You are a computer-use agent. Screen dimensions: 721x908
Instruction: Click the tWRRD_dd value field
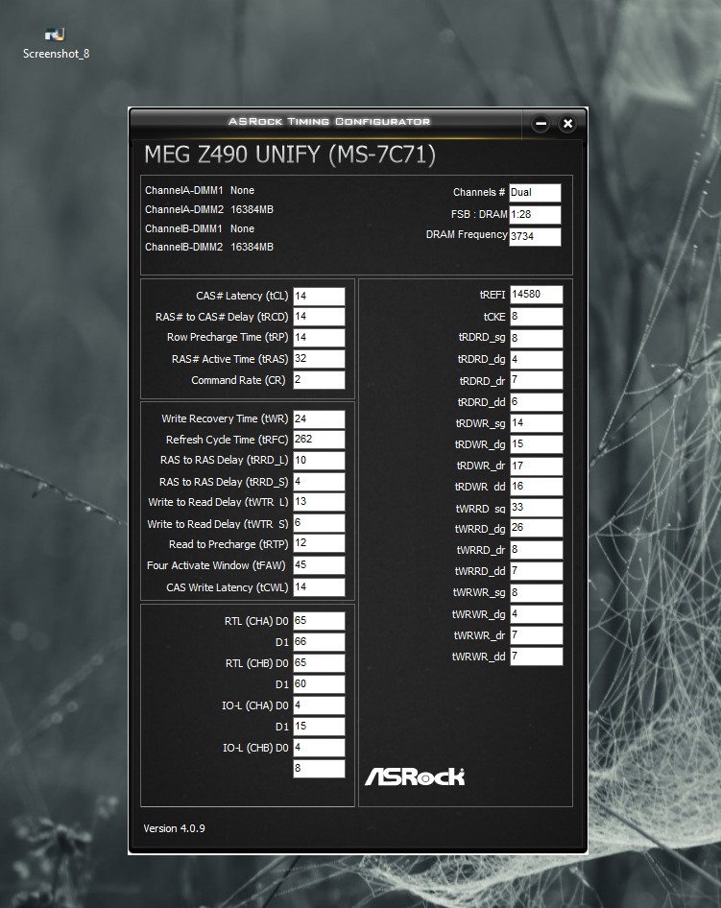pyautogui.click(x=537, y=571)
